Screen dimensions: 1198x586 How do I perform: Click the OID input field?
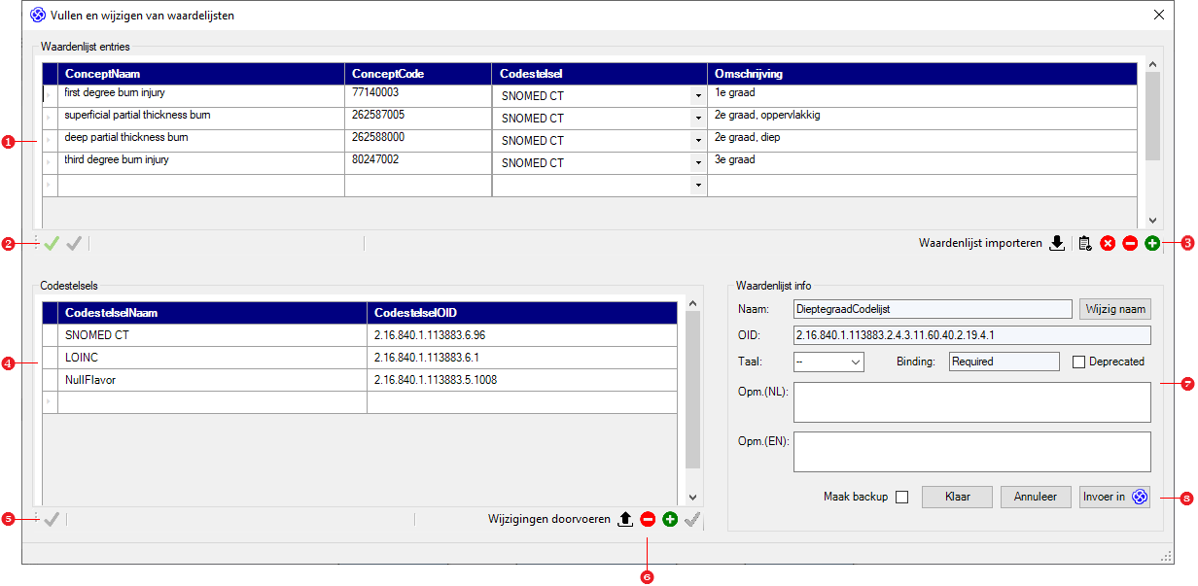pyautogui.click(x=971, y=335)
